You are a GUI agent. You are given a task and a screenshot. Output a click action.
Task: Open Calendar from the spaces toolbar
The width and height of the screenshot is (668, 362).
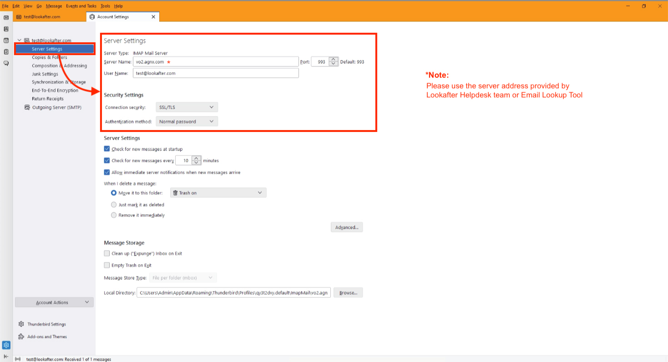pyautogui.click(x=6, y=40)
